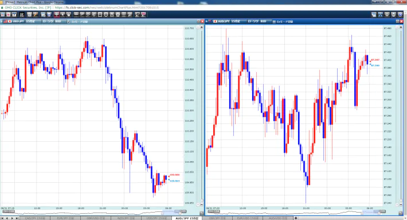Open the help question mark icon
The width and height of the screenshot is (407, 220).
tap(400, 14)
